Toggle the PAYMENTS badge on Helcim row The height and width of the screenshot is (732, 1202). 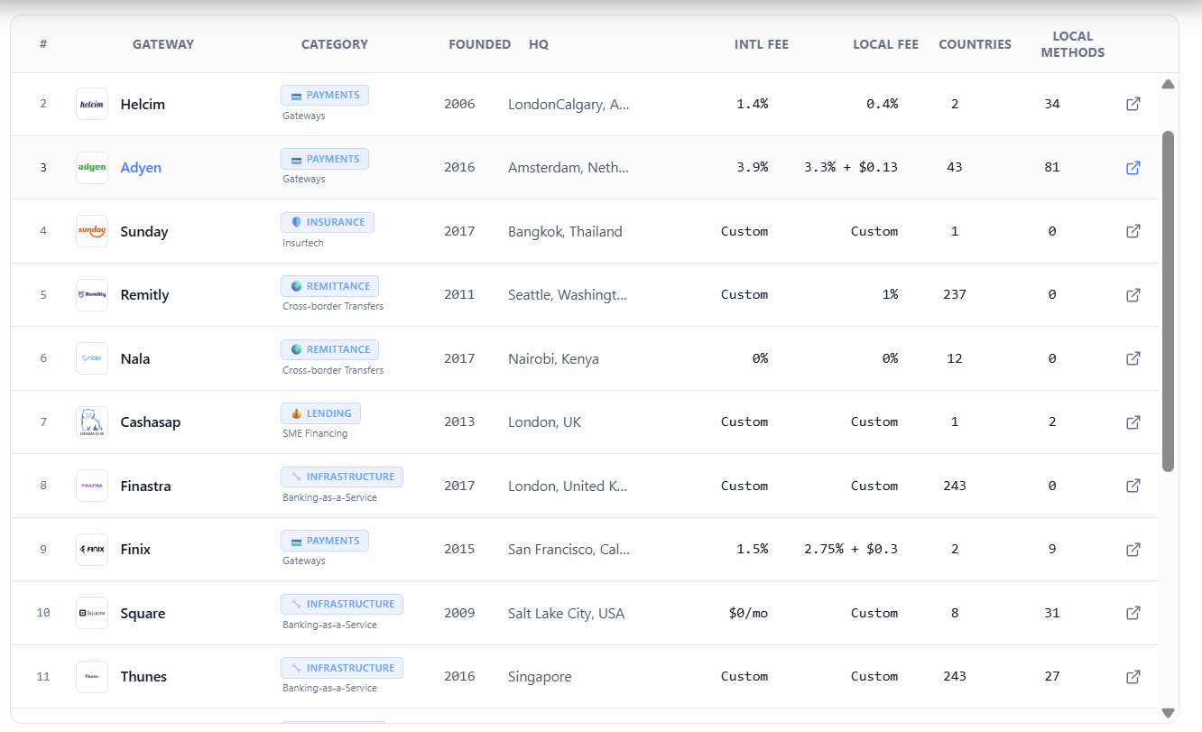tap(325, 94)
